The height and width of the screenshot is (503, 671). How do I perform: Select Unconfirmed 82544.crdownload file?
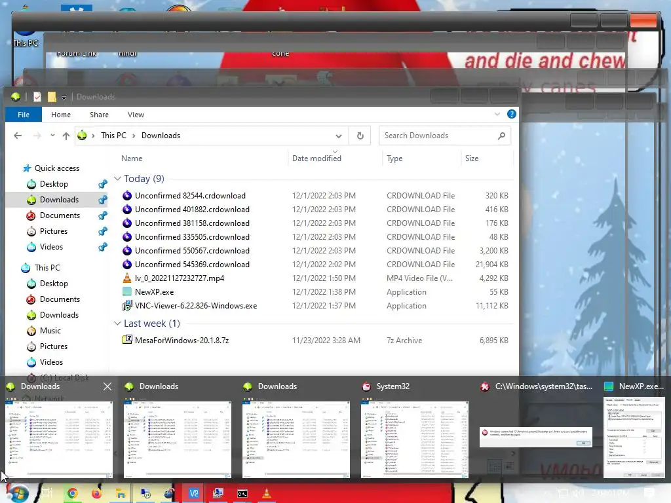(190, 195)
